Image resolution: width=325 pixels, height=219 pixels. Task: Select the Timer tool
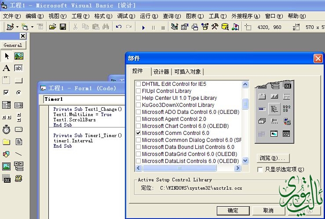(x=7, y=129)
